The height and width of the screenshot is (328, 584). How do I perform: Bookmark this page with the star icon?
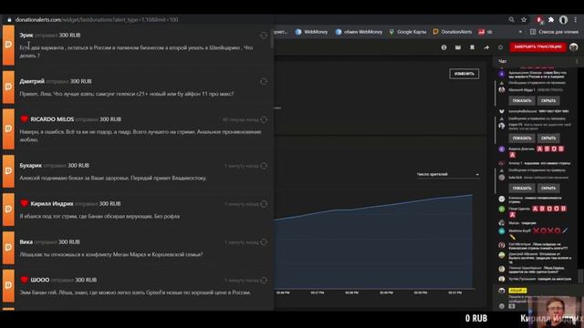[x=524, y=20]
